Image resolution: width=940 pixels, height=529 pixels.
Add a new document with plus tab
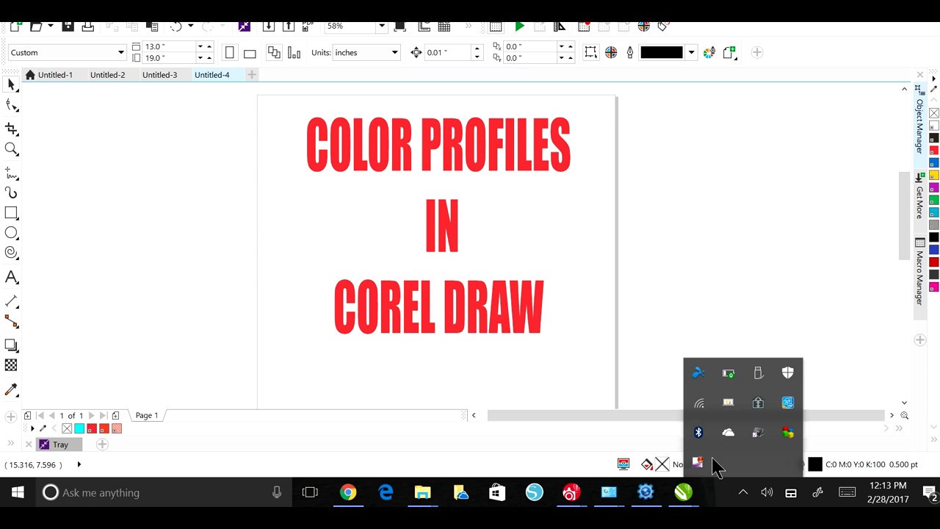point(251,75)
